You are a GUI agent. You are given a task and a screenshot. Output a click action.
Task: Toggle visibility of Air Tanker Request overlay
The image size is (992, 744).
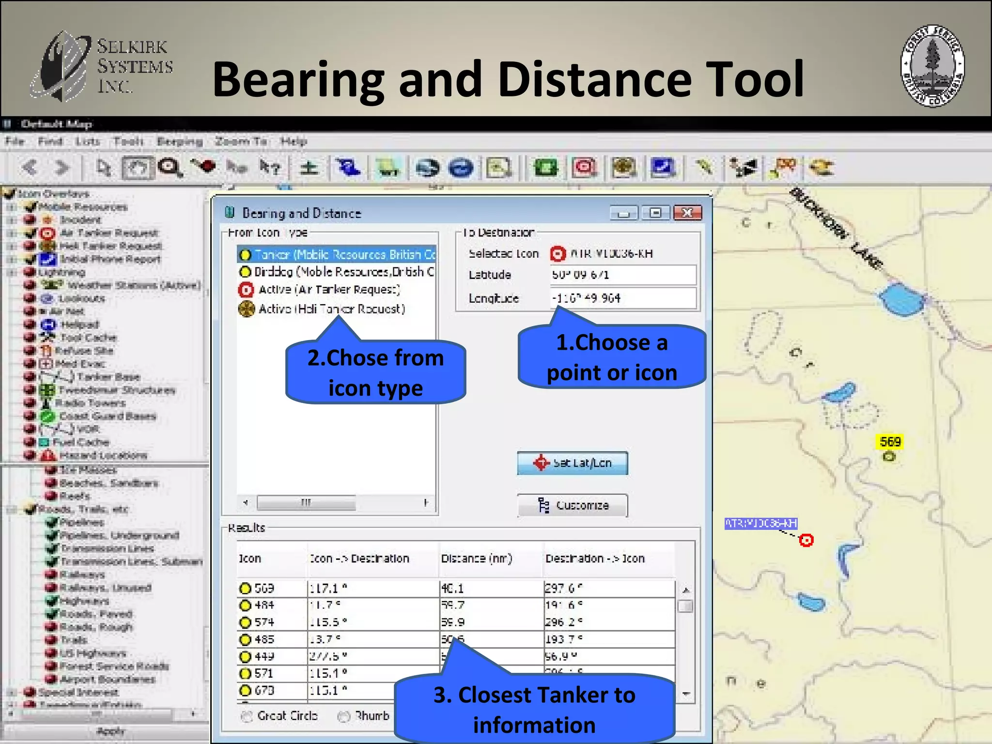[x=31, y=233]
